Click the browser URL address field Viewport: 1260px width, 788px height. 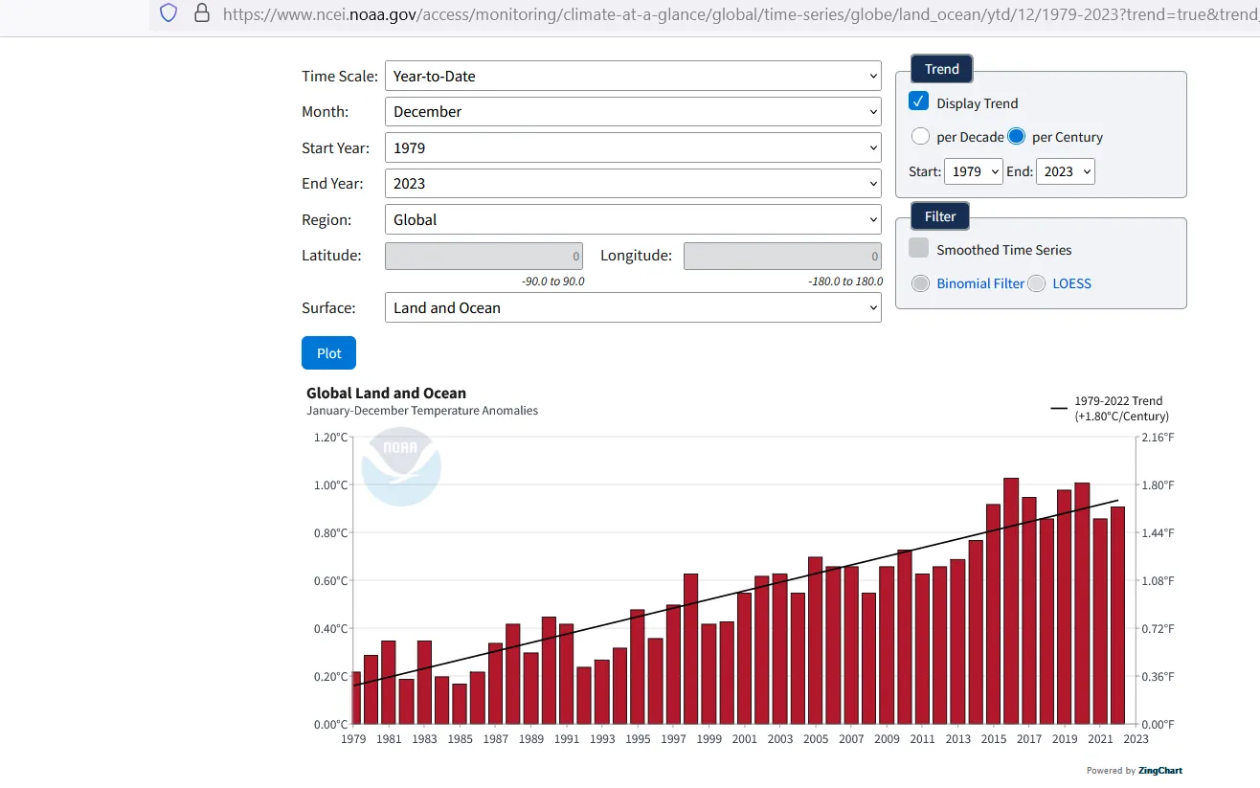[x=728, y=14]
